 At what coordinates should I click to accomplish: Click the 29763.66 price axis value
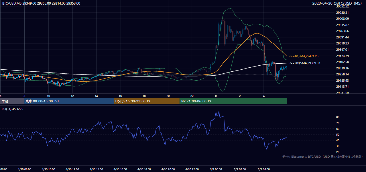(x=342, y=31)
